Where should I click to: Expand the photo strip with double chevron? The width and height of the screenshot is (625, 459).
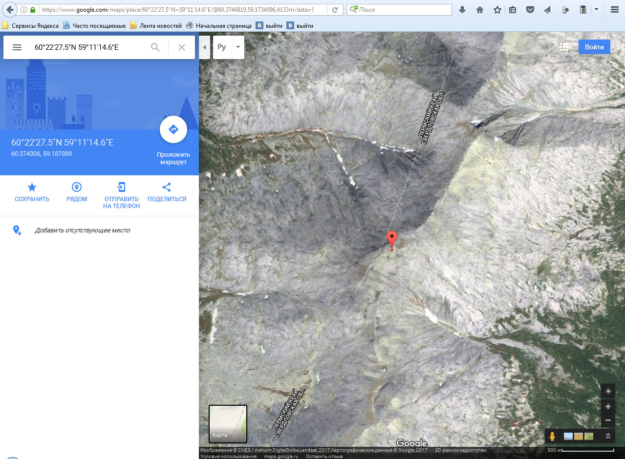(608, 436)
